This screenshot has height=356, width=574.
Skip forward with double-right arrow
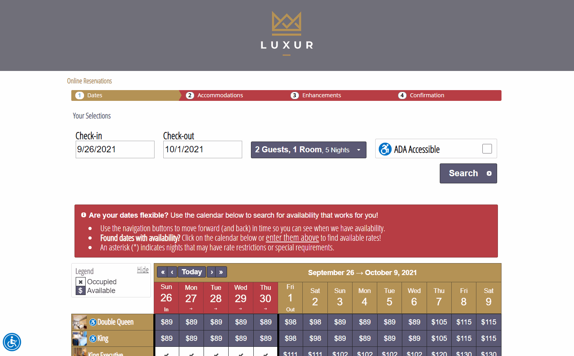pos(221,272)
